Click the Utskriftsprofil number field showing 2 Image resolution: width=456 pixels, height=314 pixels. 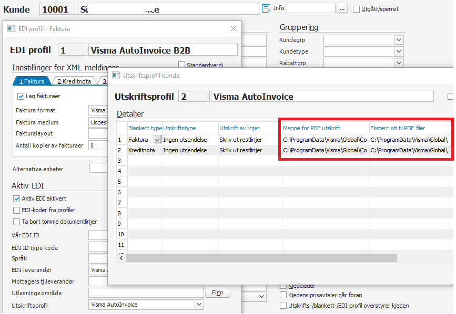click(x=194, y=96)
